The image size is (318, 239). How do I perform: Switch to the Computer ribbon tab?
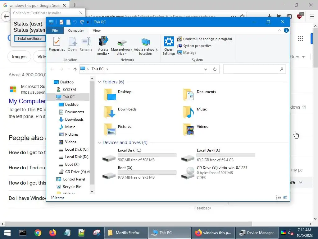click(x=76, y=30)
